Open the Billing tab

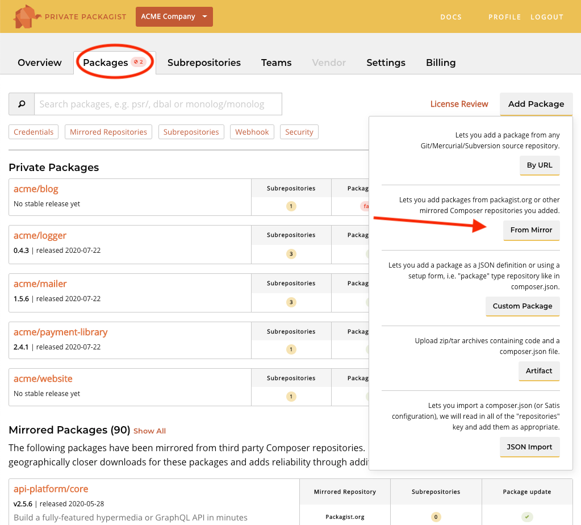(440, 63)
